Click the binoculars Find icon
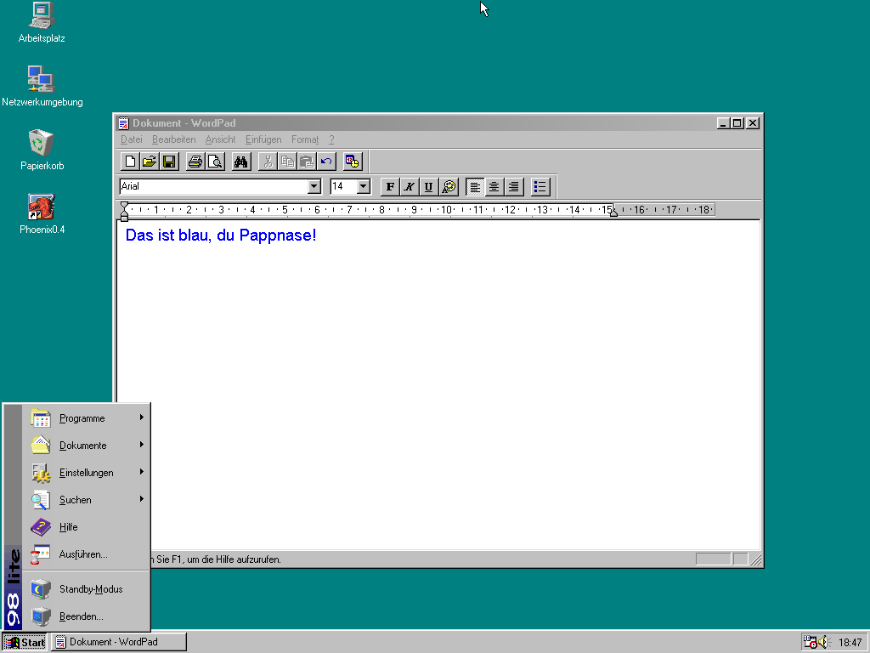 point(240,162)
